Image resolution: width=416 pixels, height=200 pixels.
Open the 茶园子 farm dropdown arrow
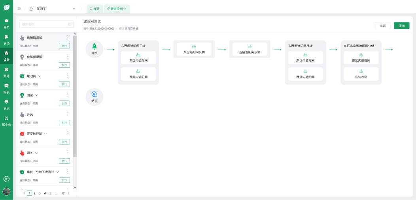pyautogui.click(x=74, y=9)
